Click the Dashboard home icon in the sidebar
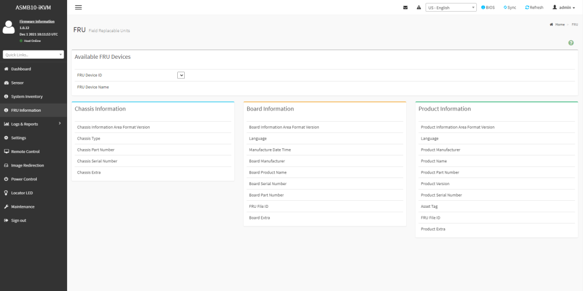The height and width of the screenshot is (291, 583). click(x=6, y=69)
